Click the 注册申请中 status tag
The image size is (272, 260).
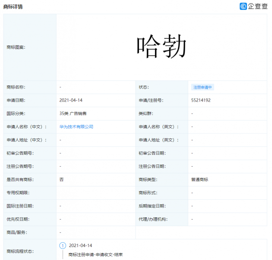pyautogui.click(x=202, y=87)
